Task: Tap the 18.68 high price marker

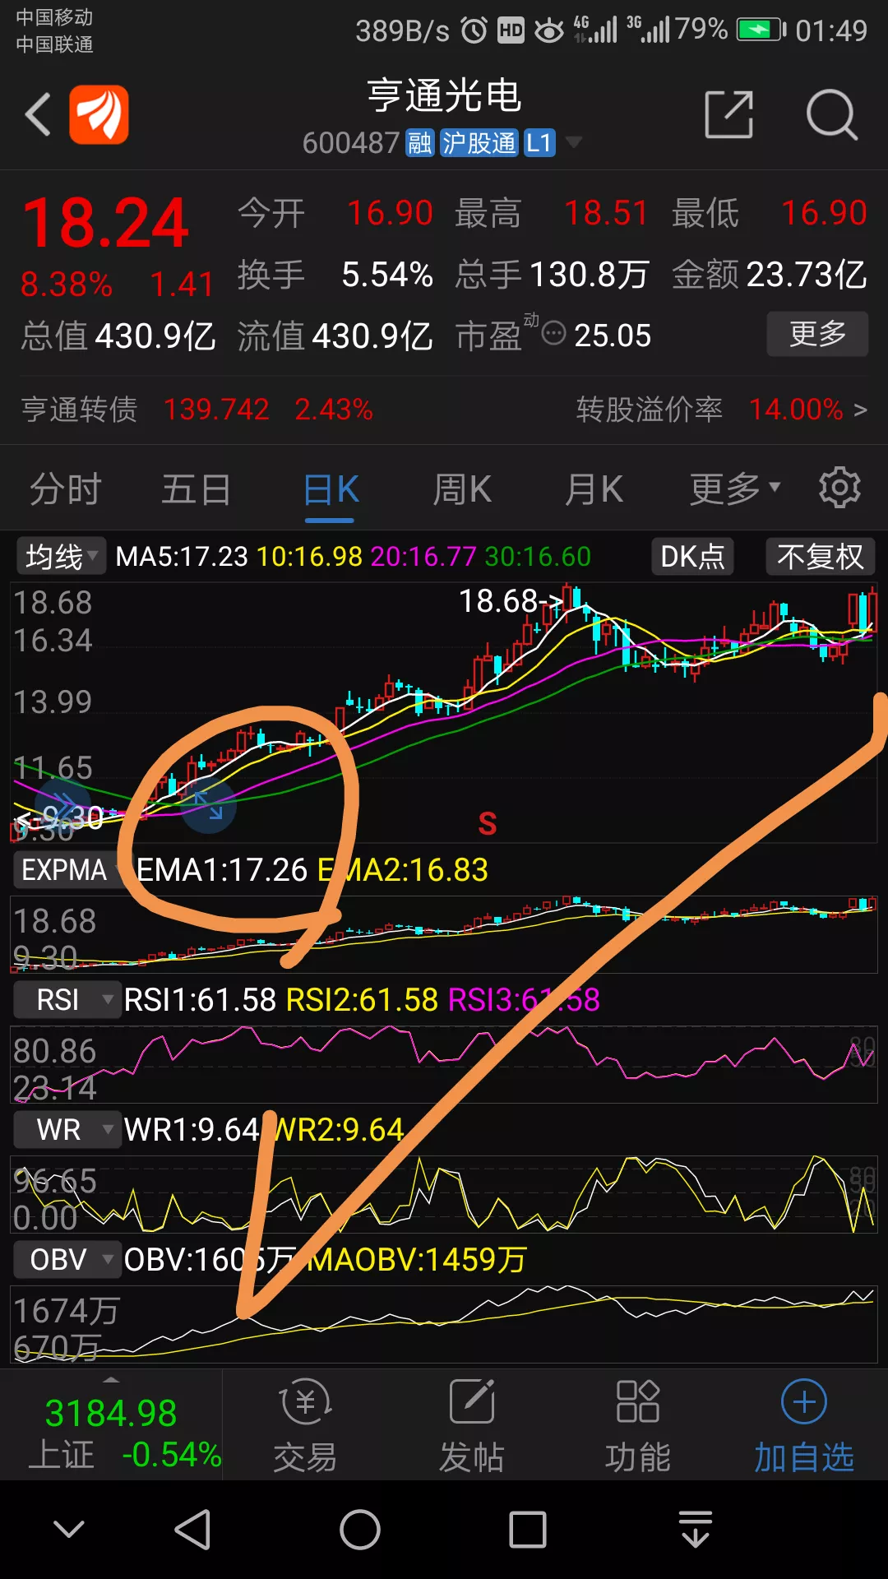Action: tap(510, 601)
